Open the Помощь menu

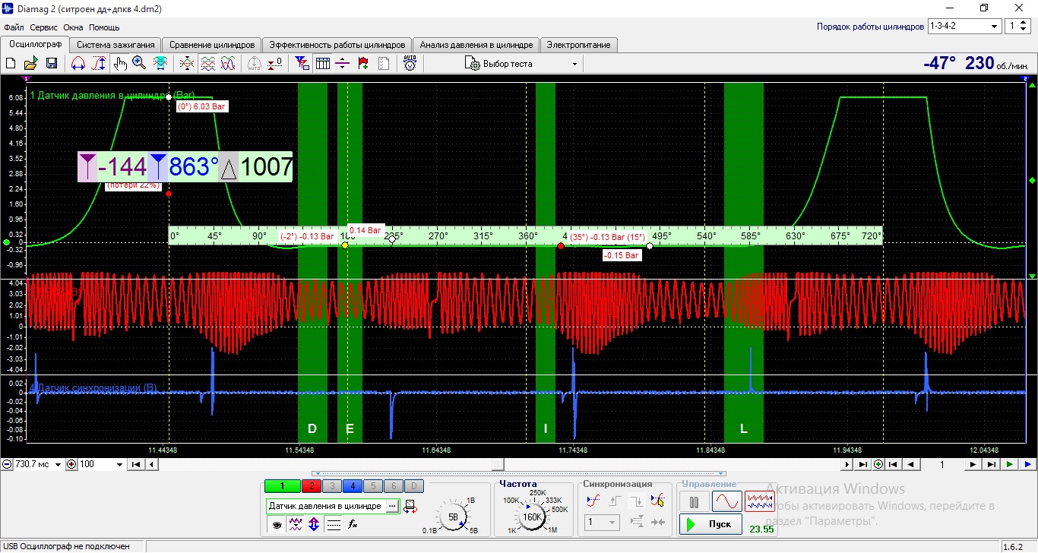(x=104, y=27)
